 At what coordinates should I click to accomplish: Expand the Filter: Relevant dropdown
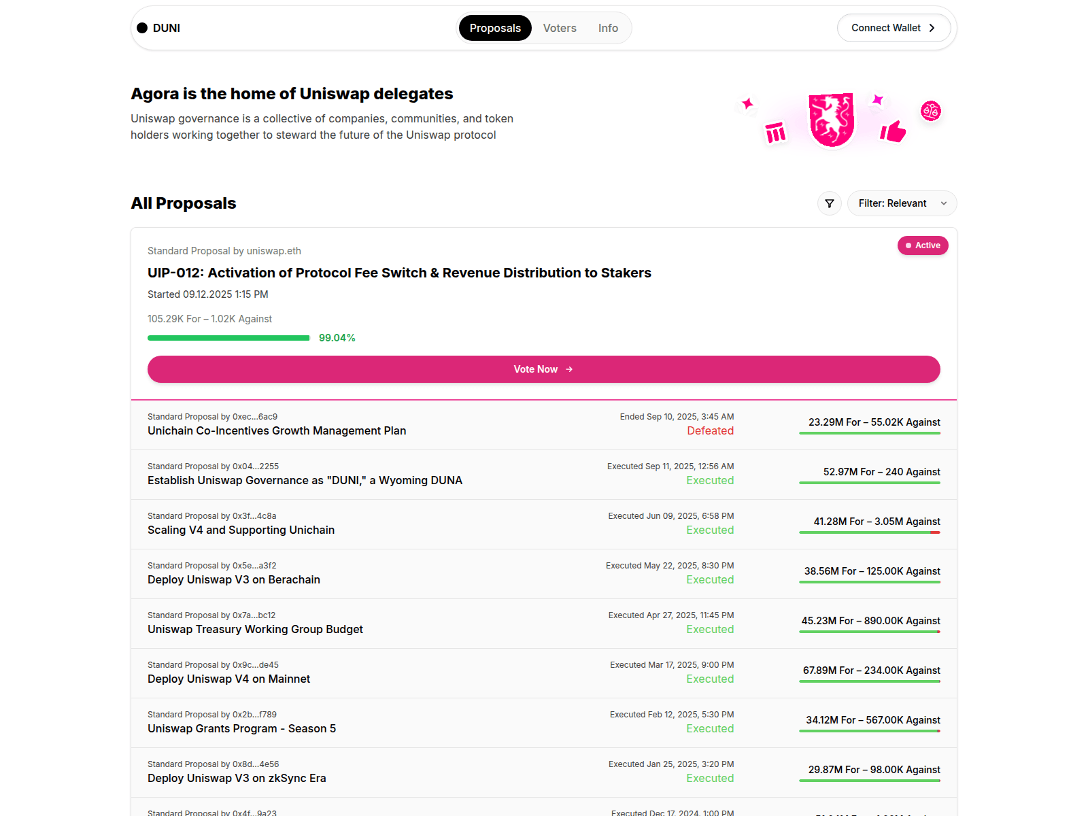902,203
